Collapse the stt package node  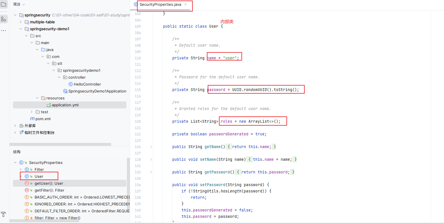tap(48, 63)
